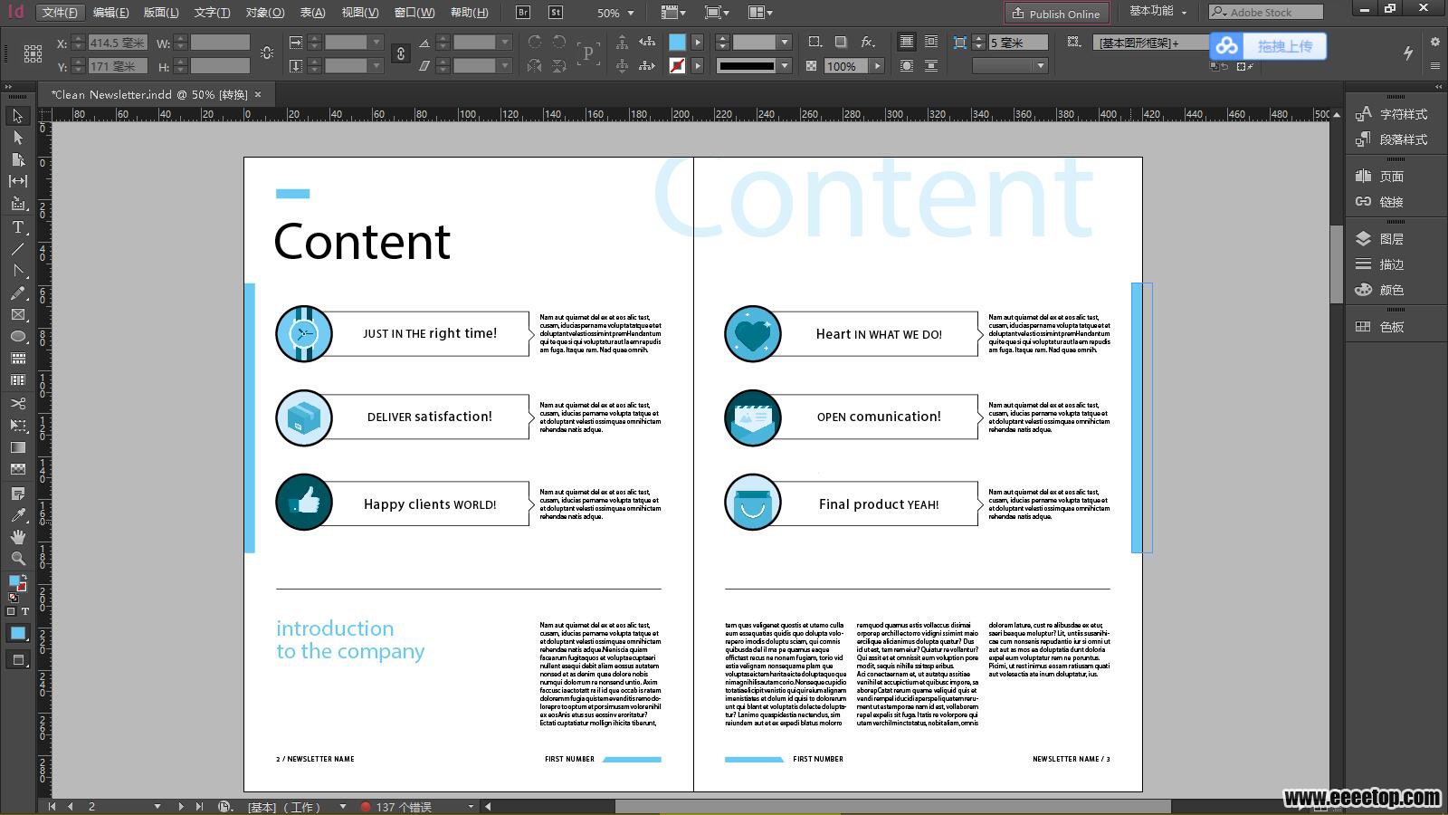Select the Gradient Swatch tool
Viewport: 1448px width, 815px height.
click(x=18, y=447)
